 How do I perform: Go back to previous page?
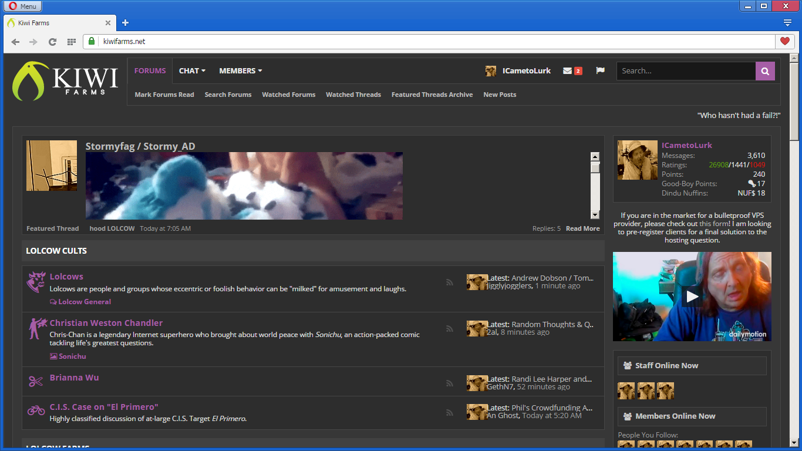(x=15, y=42)
